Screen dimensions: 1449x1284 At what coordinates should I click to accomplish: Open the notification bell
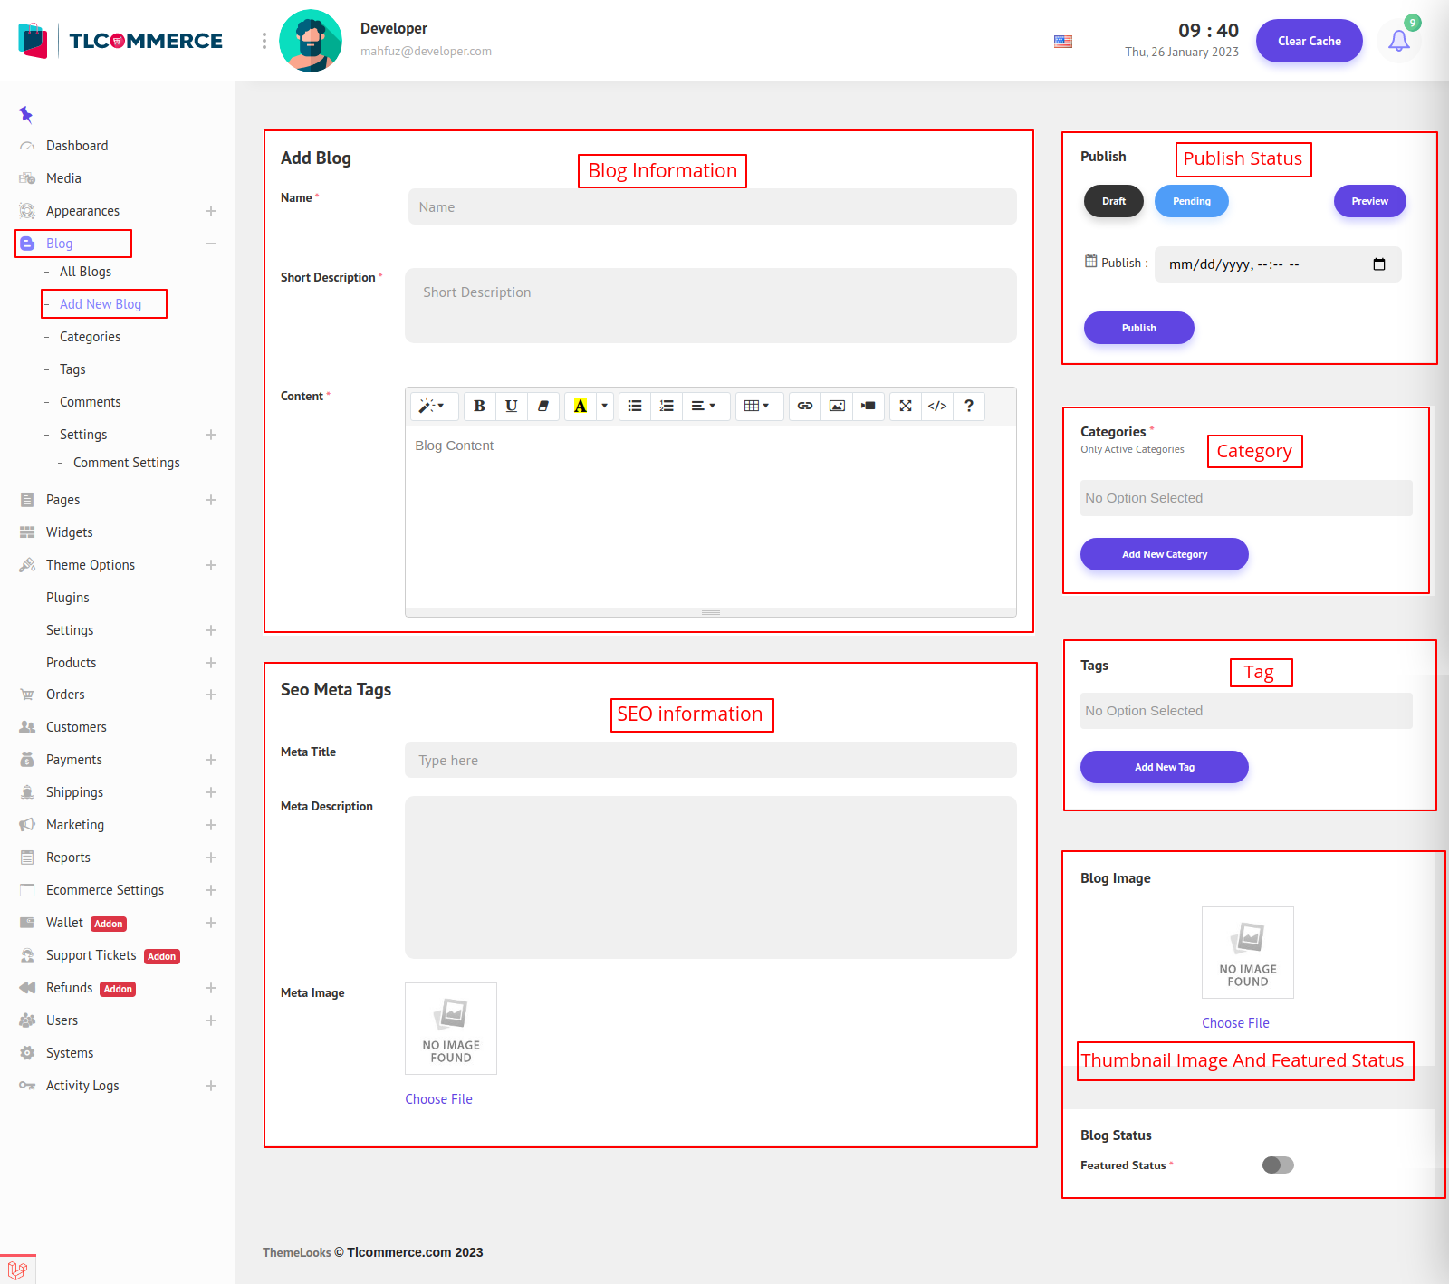pyautogui.click(x=1398, y=41)
